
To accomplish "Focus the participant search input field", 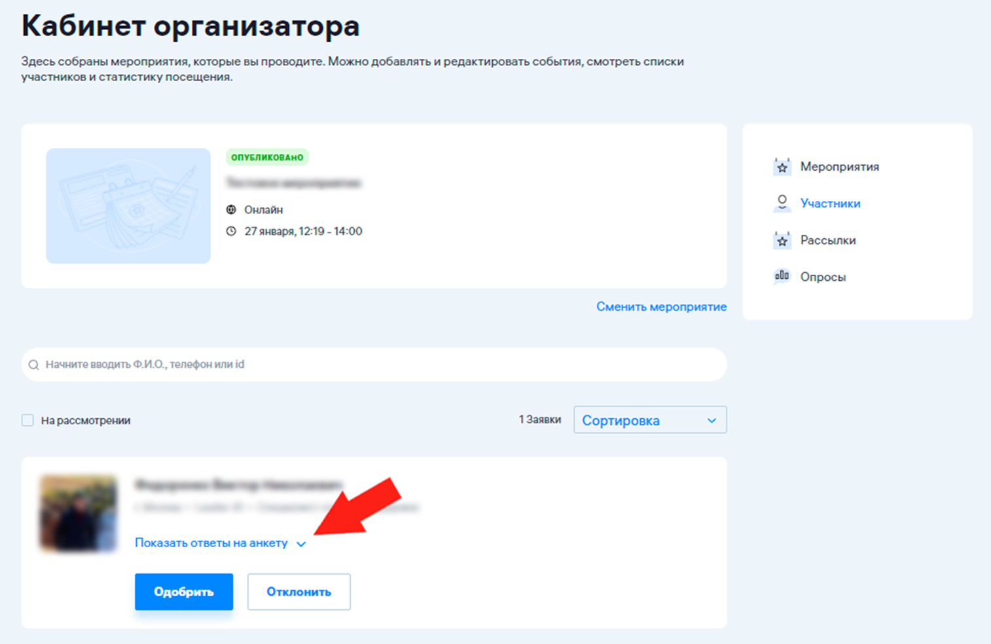I will click(x=380, y=365).
